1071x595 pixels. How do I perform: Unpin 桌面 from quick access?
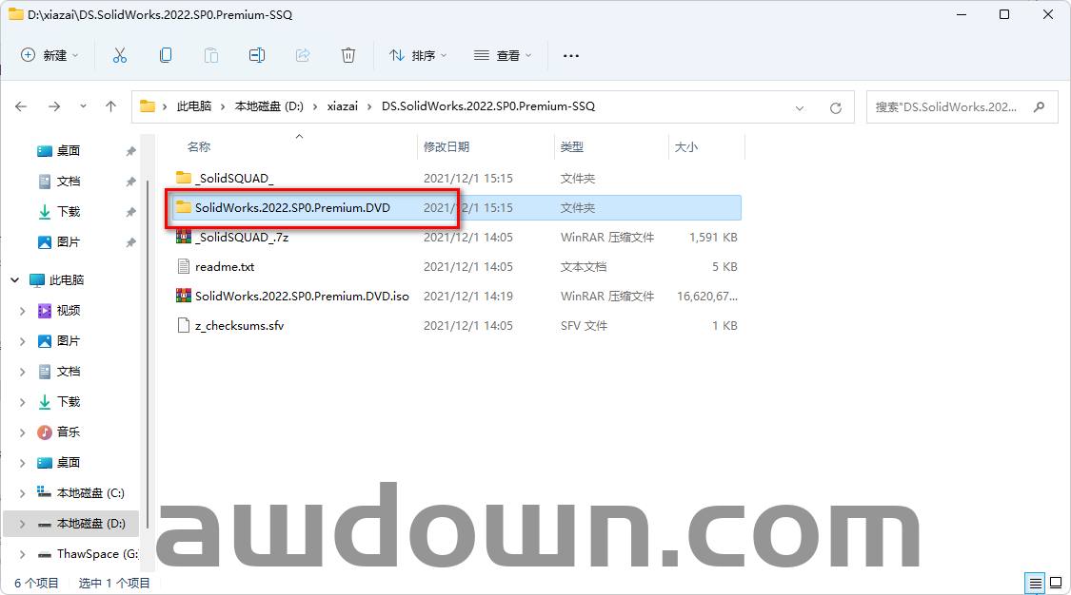(130, 151)
